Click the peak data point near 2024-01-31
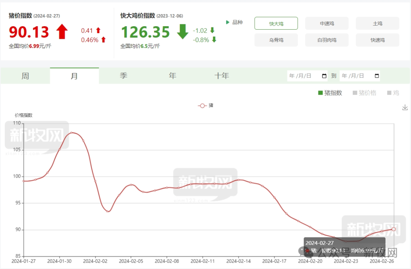411x269 pixels. 71,133
